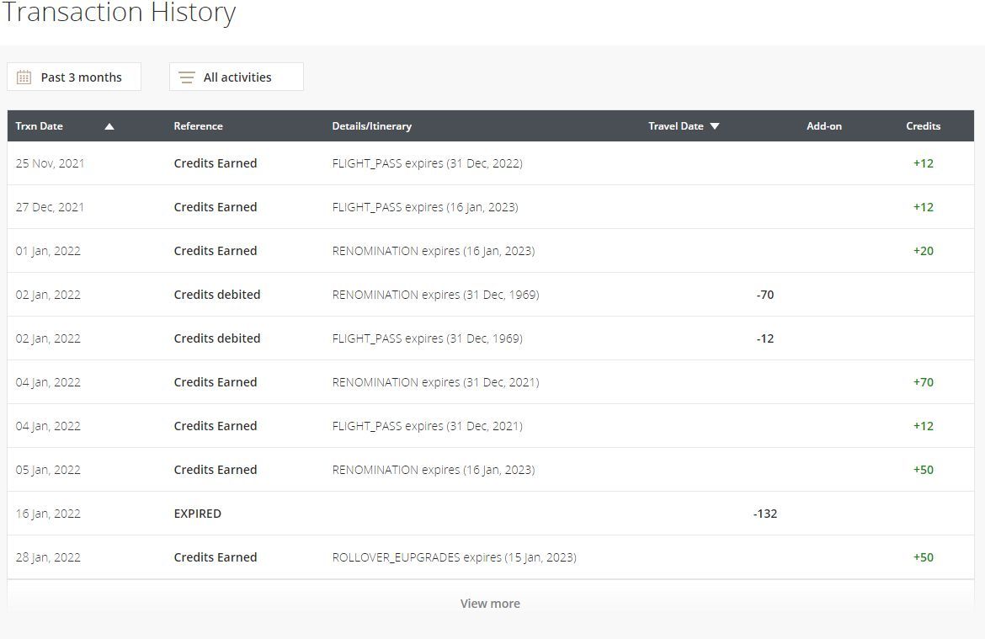Select the 25 Nov, 2021 transaction row
This screenshot has width=985, height=639.
491,163
